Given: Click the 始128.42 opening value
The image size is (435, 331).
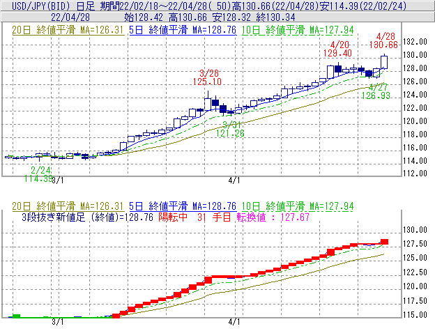Looking at the screenshot, I should point(144,17).
